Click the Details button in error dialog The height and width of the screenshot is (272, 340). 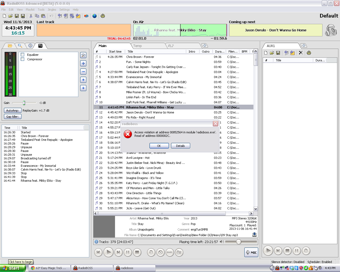180,146
